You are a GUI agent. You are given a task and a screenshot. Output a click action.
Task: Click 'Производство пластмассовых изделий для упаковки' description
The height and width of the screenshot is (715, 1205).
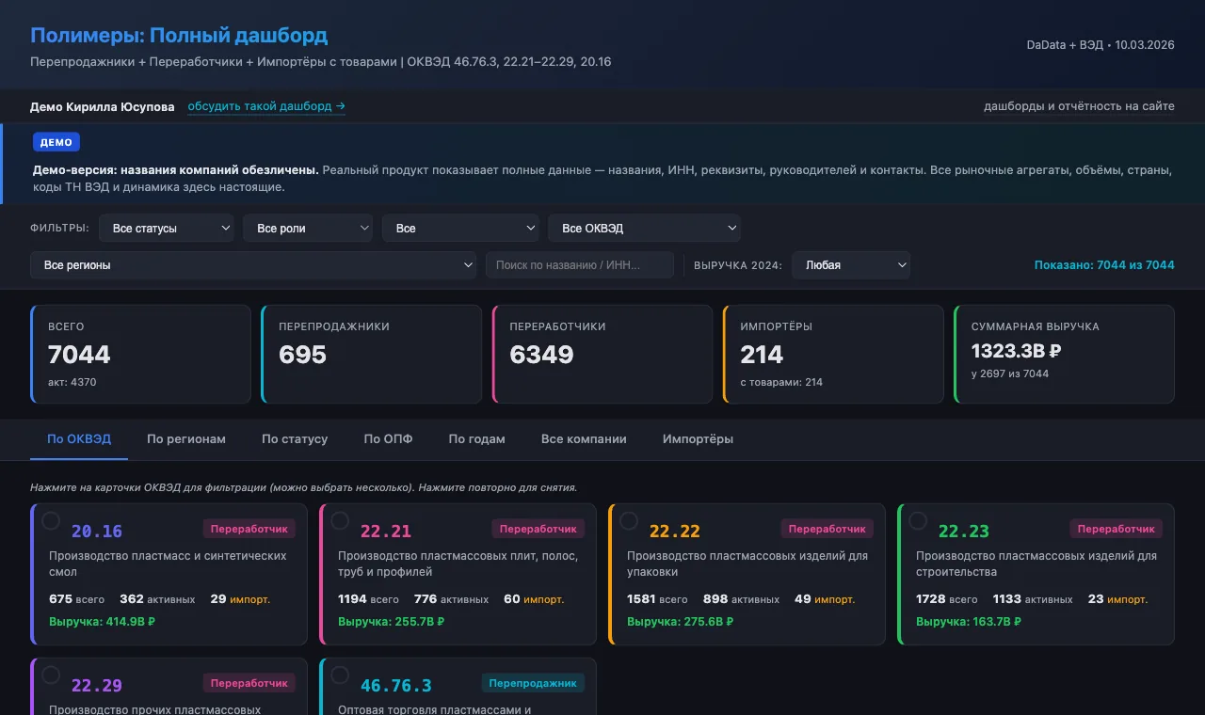(747, 564)
